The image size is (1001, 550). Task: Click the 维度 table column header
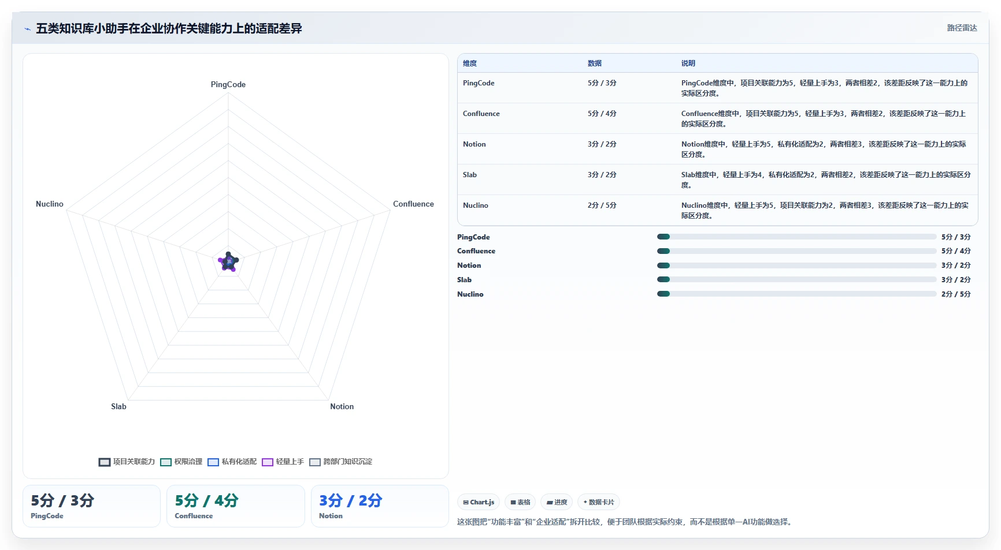[x=470, y=63]
